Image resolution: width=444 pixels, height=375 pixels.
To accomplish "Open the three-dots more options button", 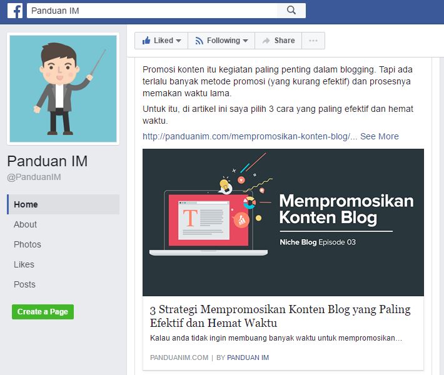I will tap(313, 41).
